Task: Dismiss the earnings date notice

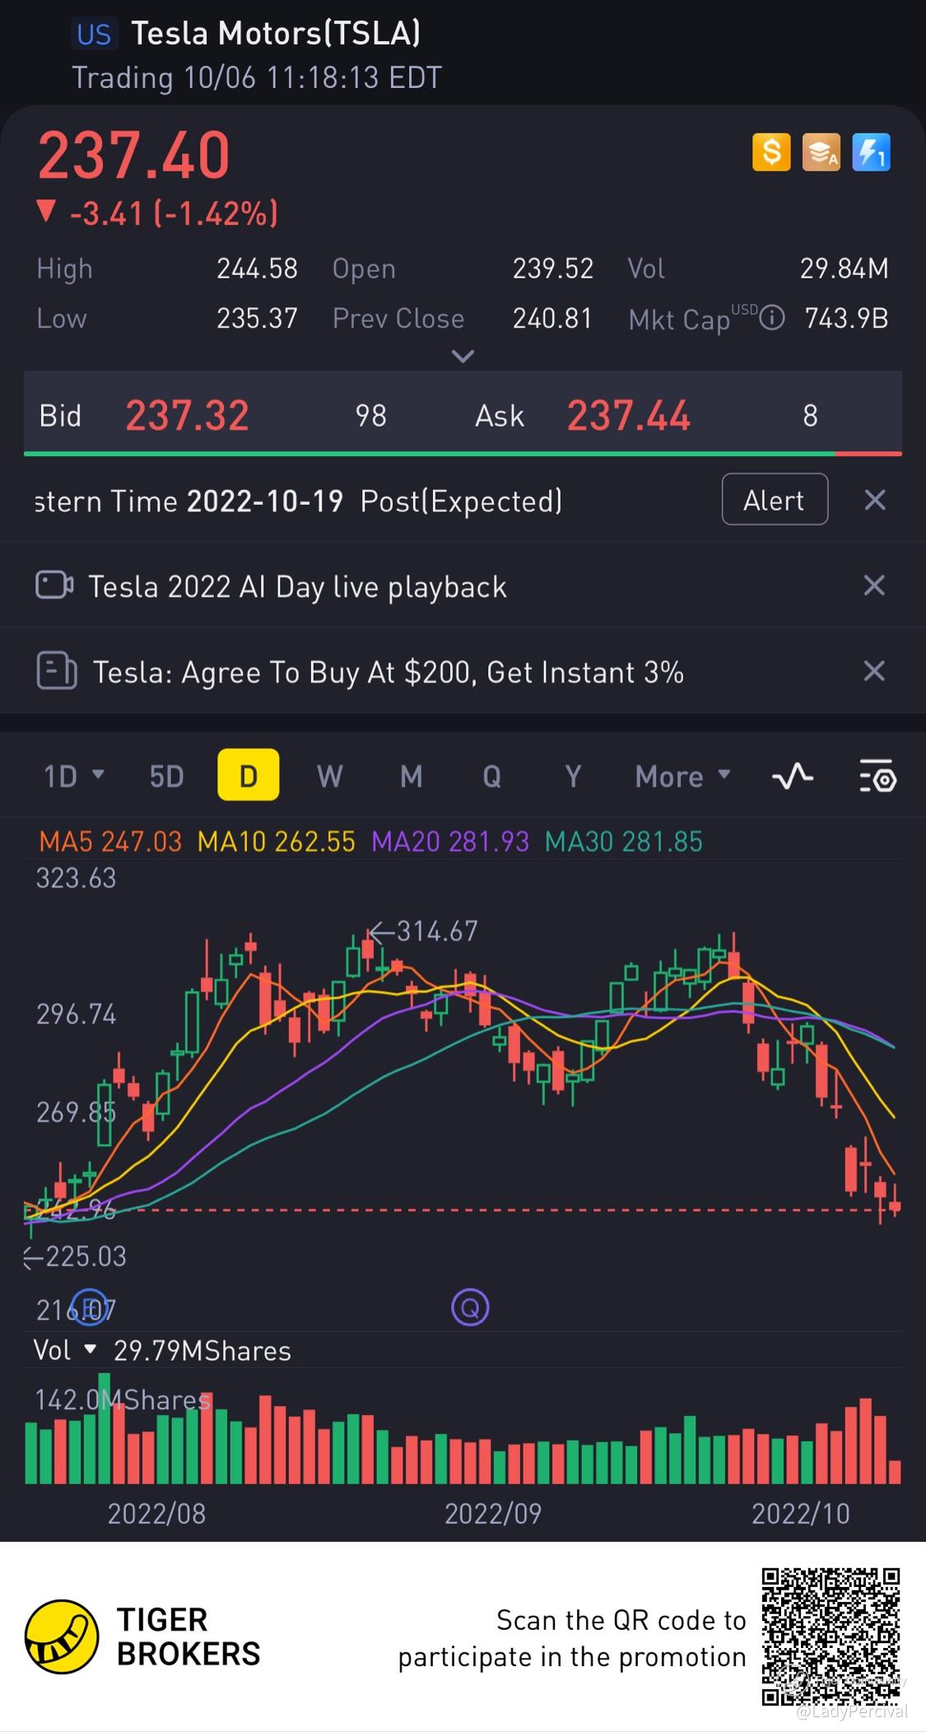Action: click(875, 500)
